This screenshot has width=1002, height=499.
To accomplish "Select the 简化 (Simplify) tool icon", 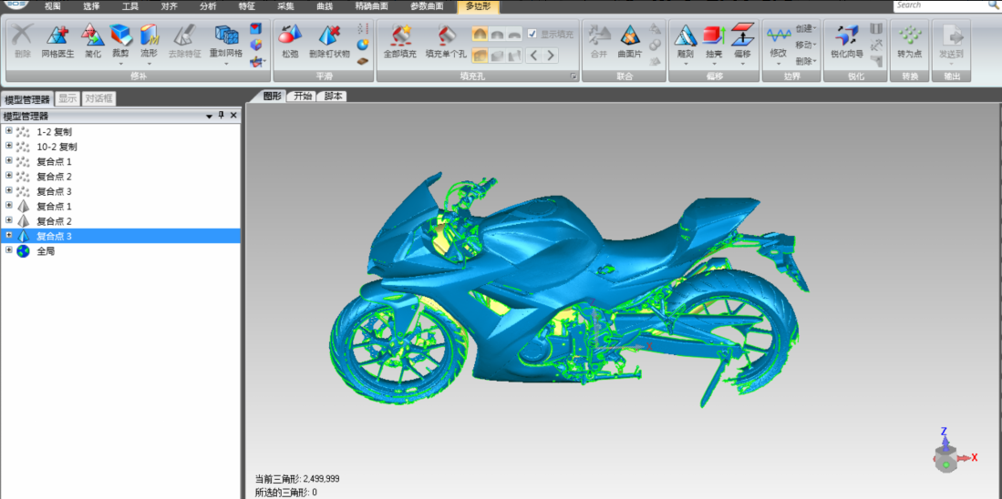I will point(93,41).
